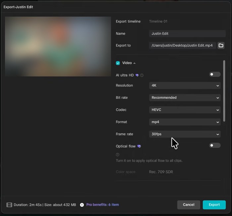Click the Export-Justin Edit dialog title

pyautogui.click(x=18, y=7)
